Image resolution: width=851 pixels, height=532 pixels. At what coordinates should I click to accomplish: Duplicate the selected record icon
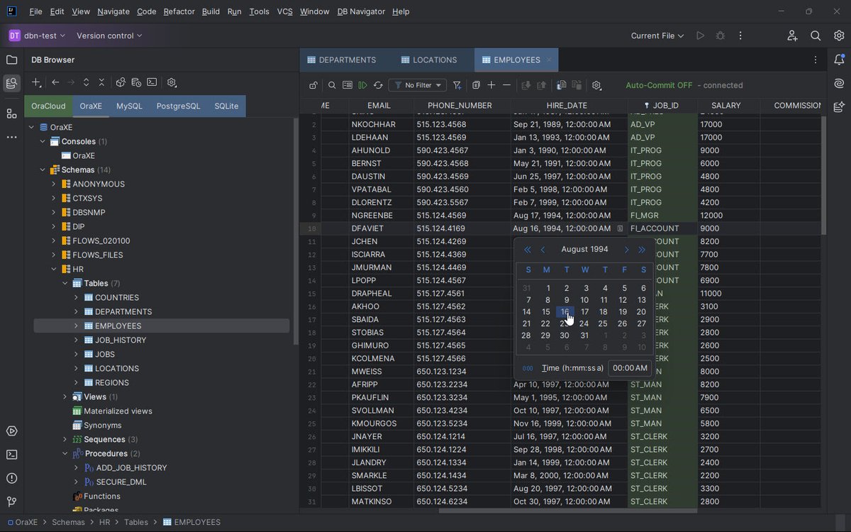point(476,85)
